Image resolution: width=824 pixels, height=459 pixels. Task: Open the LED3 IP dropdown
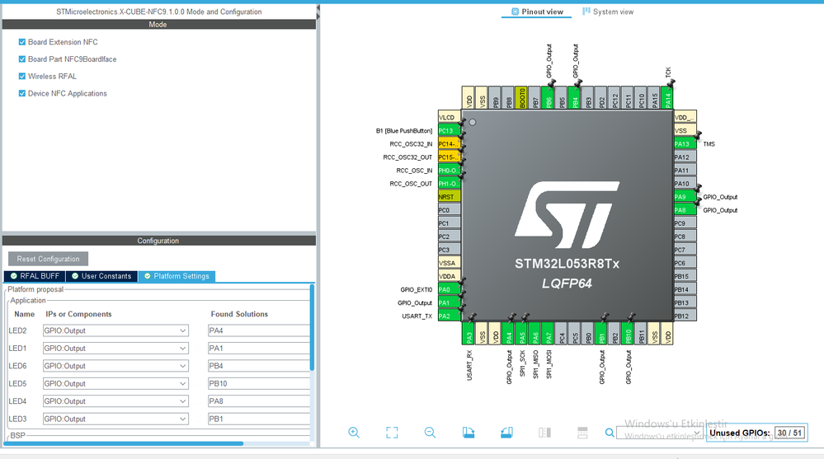(x=182, y=419)
